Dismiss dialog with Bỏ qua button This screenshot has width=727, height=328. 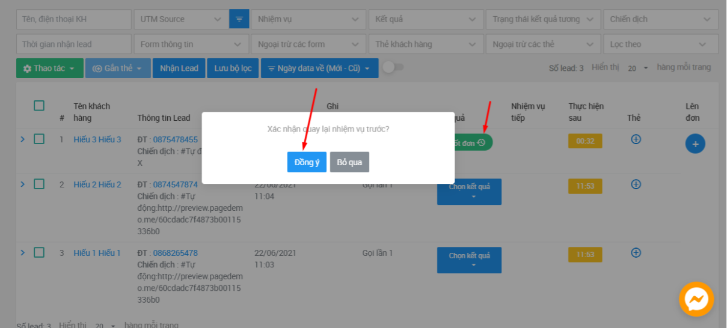click(349, 162)
